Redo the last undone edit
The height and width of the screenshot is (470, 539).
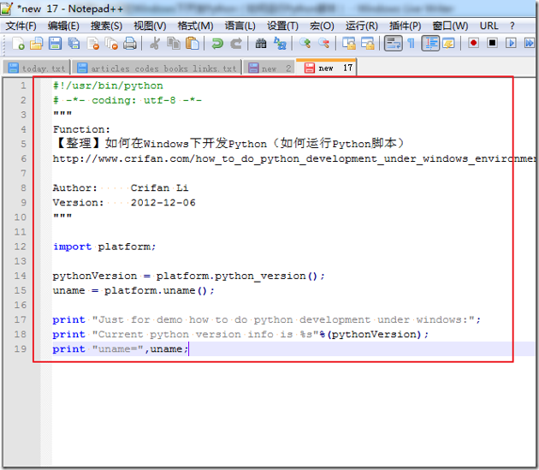[236, 44]
